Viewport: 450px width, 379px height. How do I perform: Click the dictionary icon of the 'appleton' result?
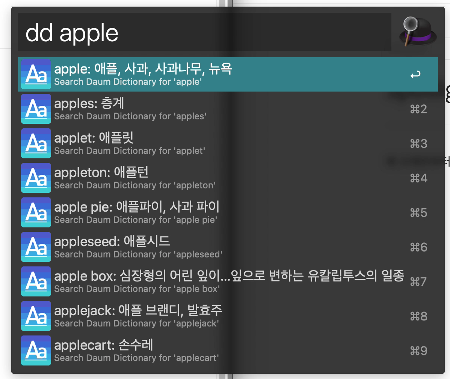(x=36, y=178)
